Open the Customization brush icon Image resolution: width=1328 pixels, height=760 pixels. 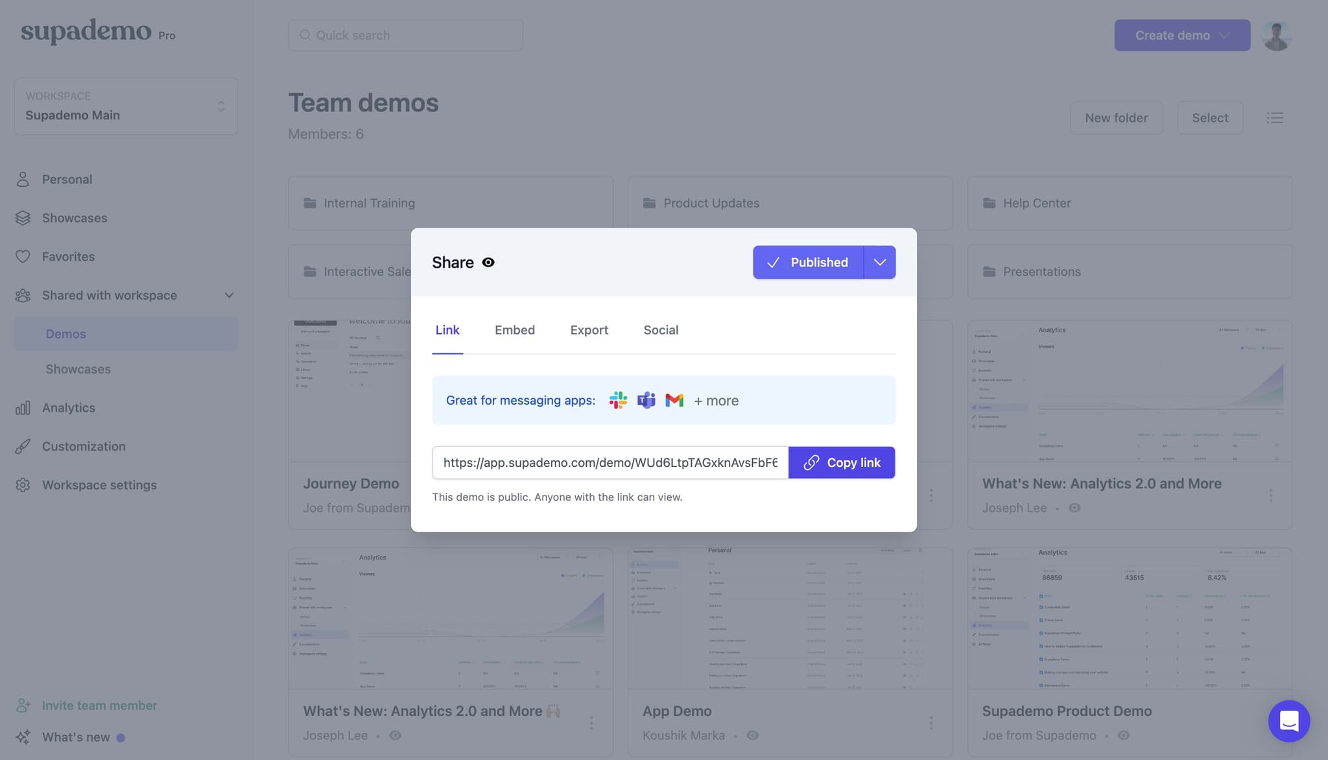pos(23,446)
